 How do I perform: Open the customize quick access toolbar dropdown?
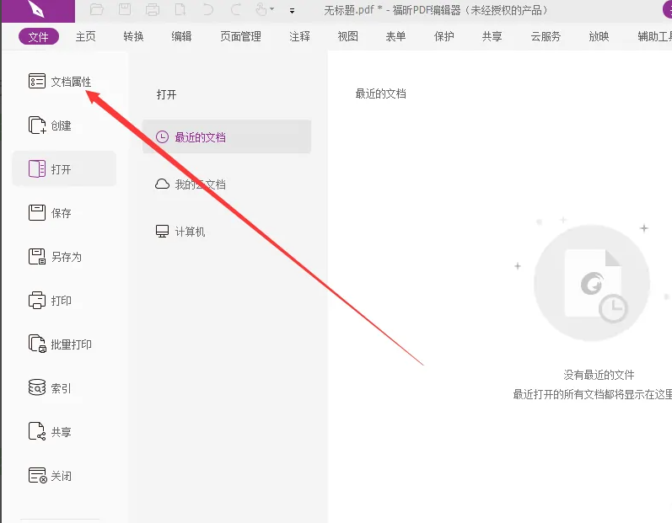click(292, 11)
